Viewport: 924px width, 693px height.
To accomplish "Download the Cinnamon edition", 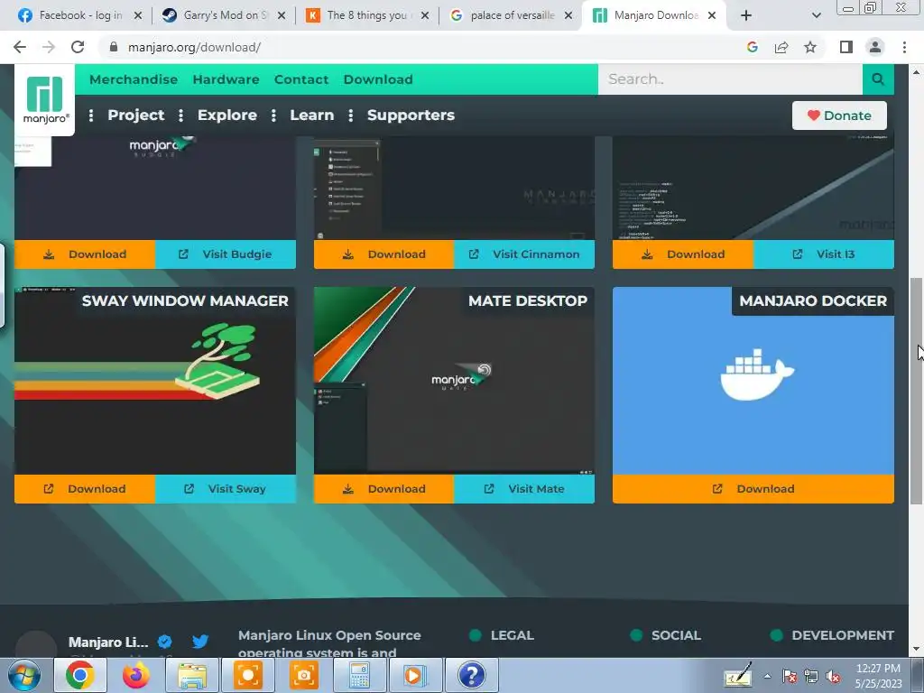I will [x=384, y=254].
